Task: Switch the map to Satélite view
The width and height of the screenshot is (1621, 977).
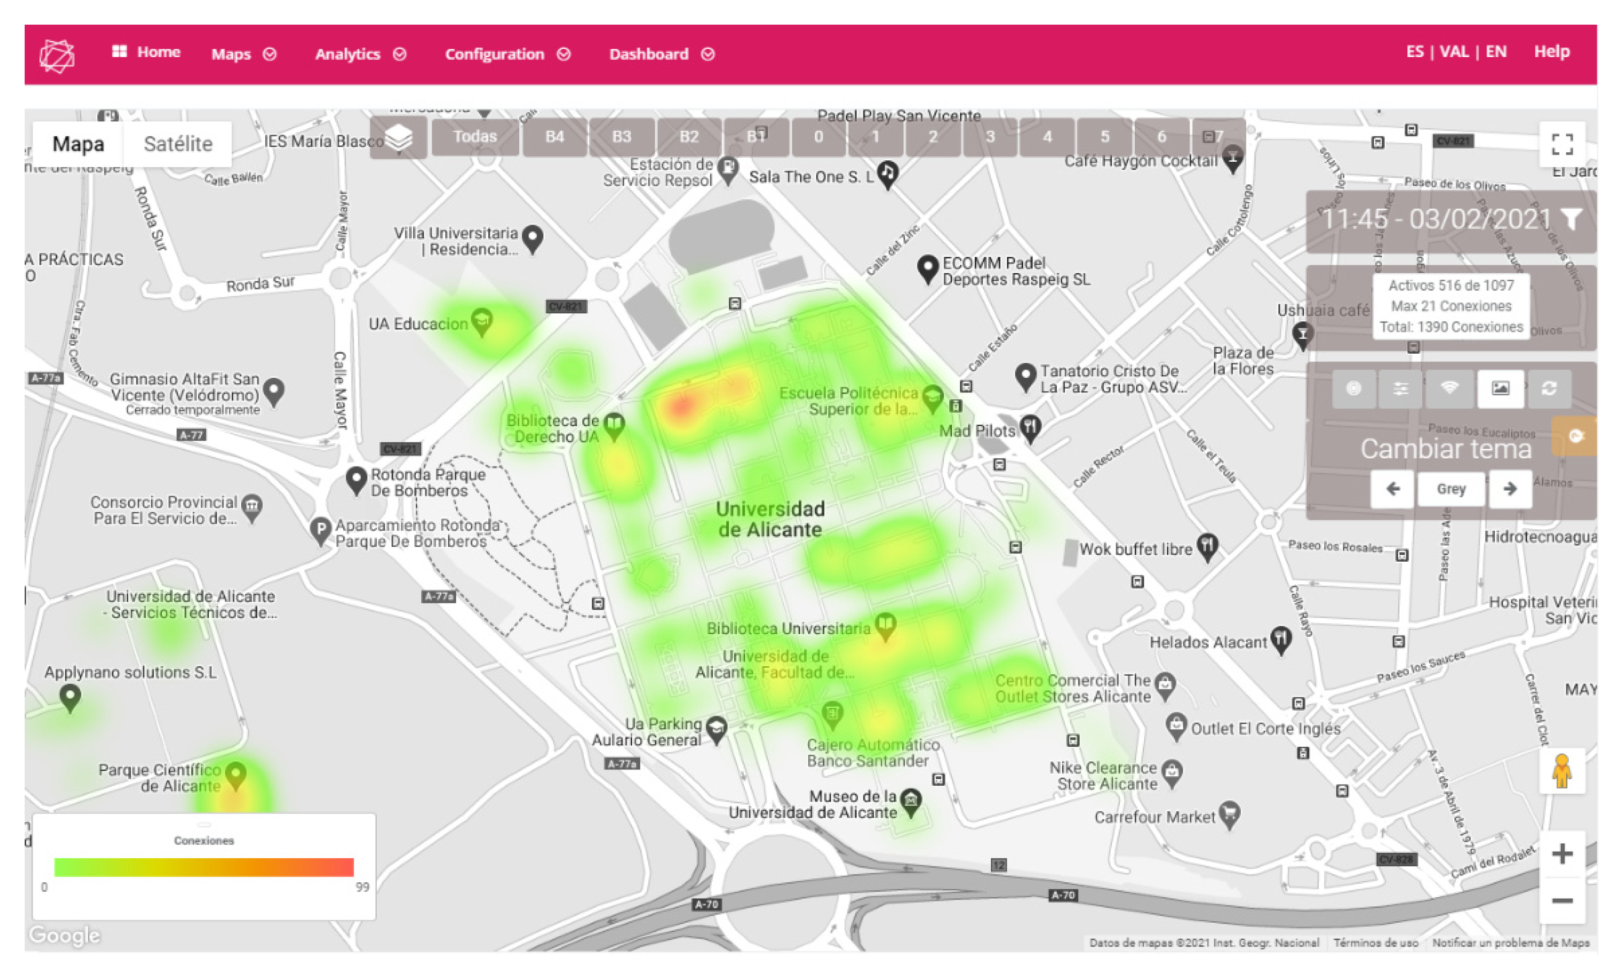Action: (178, 144)
